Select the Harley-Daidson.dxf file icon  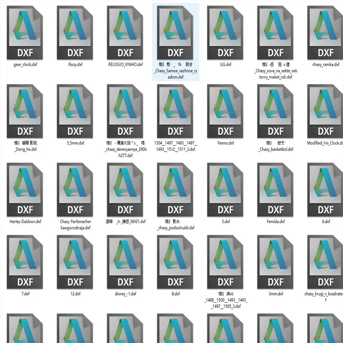(x=25, y=190)
